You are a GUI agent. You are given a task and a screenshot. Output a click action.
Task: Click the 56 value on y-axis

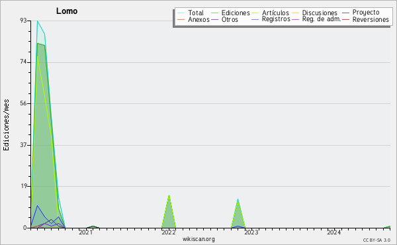click(x=23, y=103)
